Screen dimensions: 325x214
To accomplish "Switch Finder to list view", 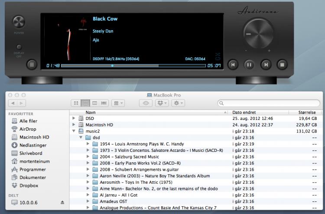I will coord(85,103).
